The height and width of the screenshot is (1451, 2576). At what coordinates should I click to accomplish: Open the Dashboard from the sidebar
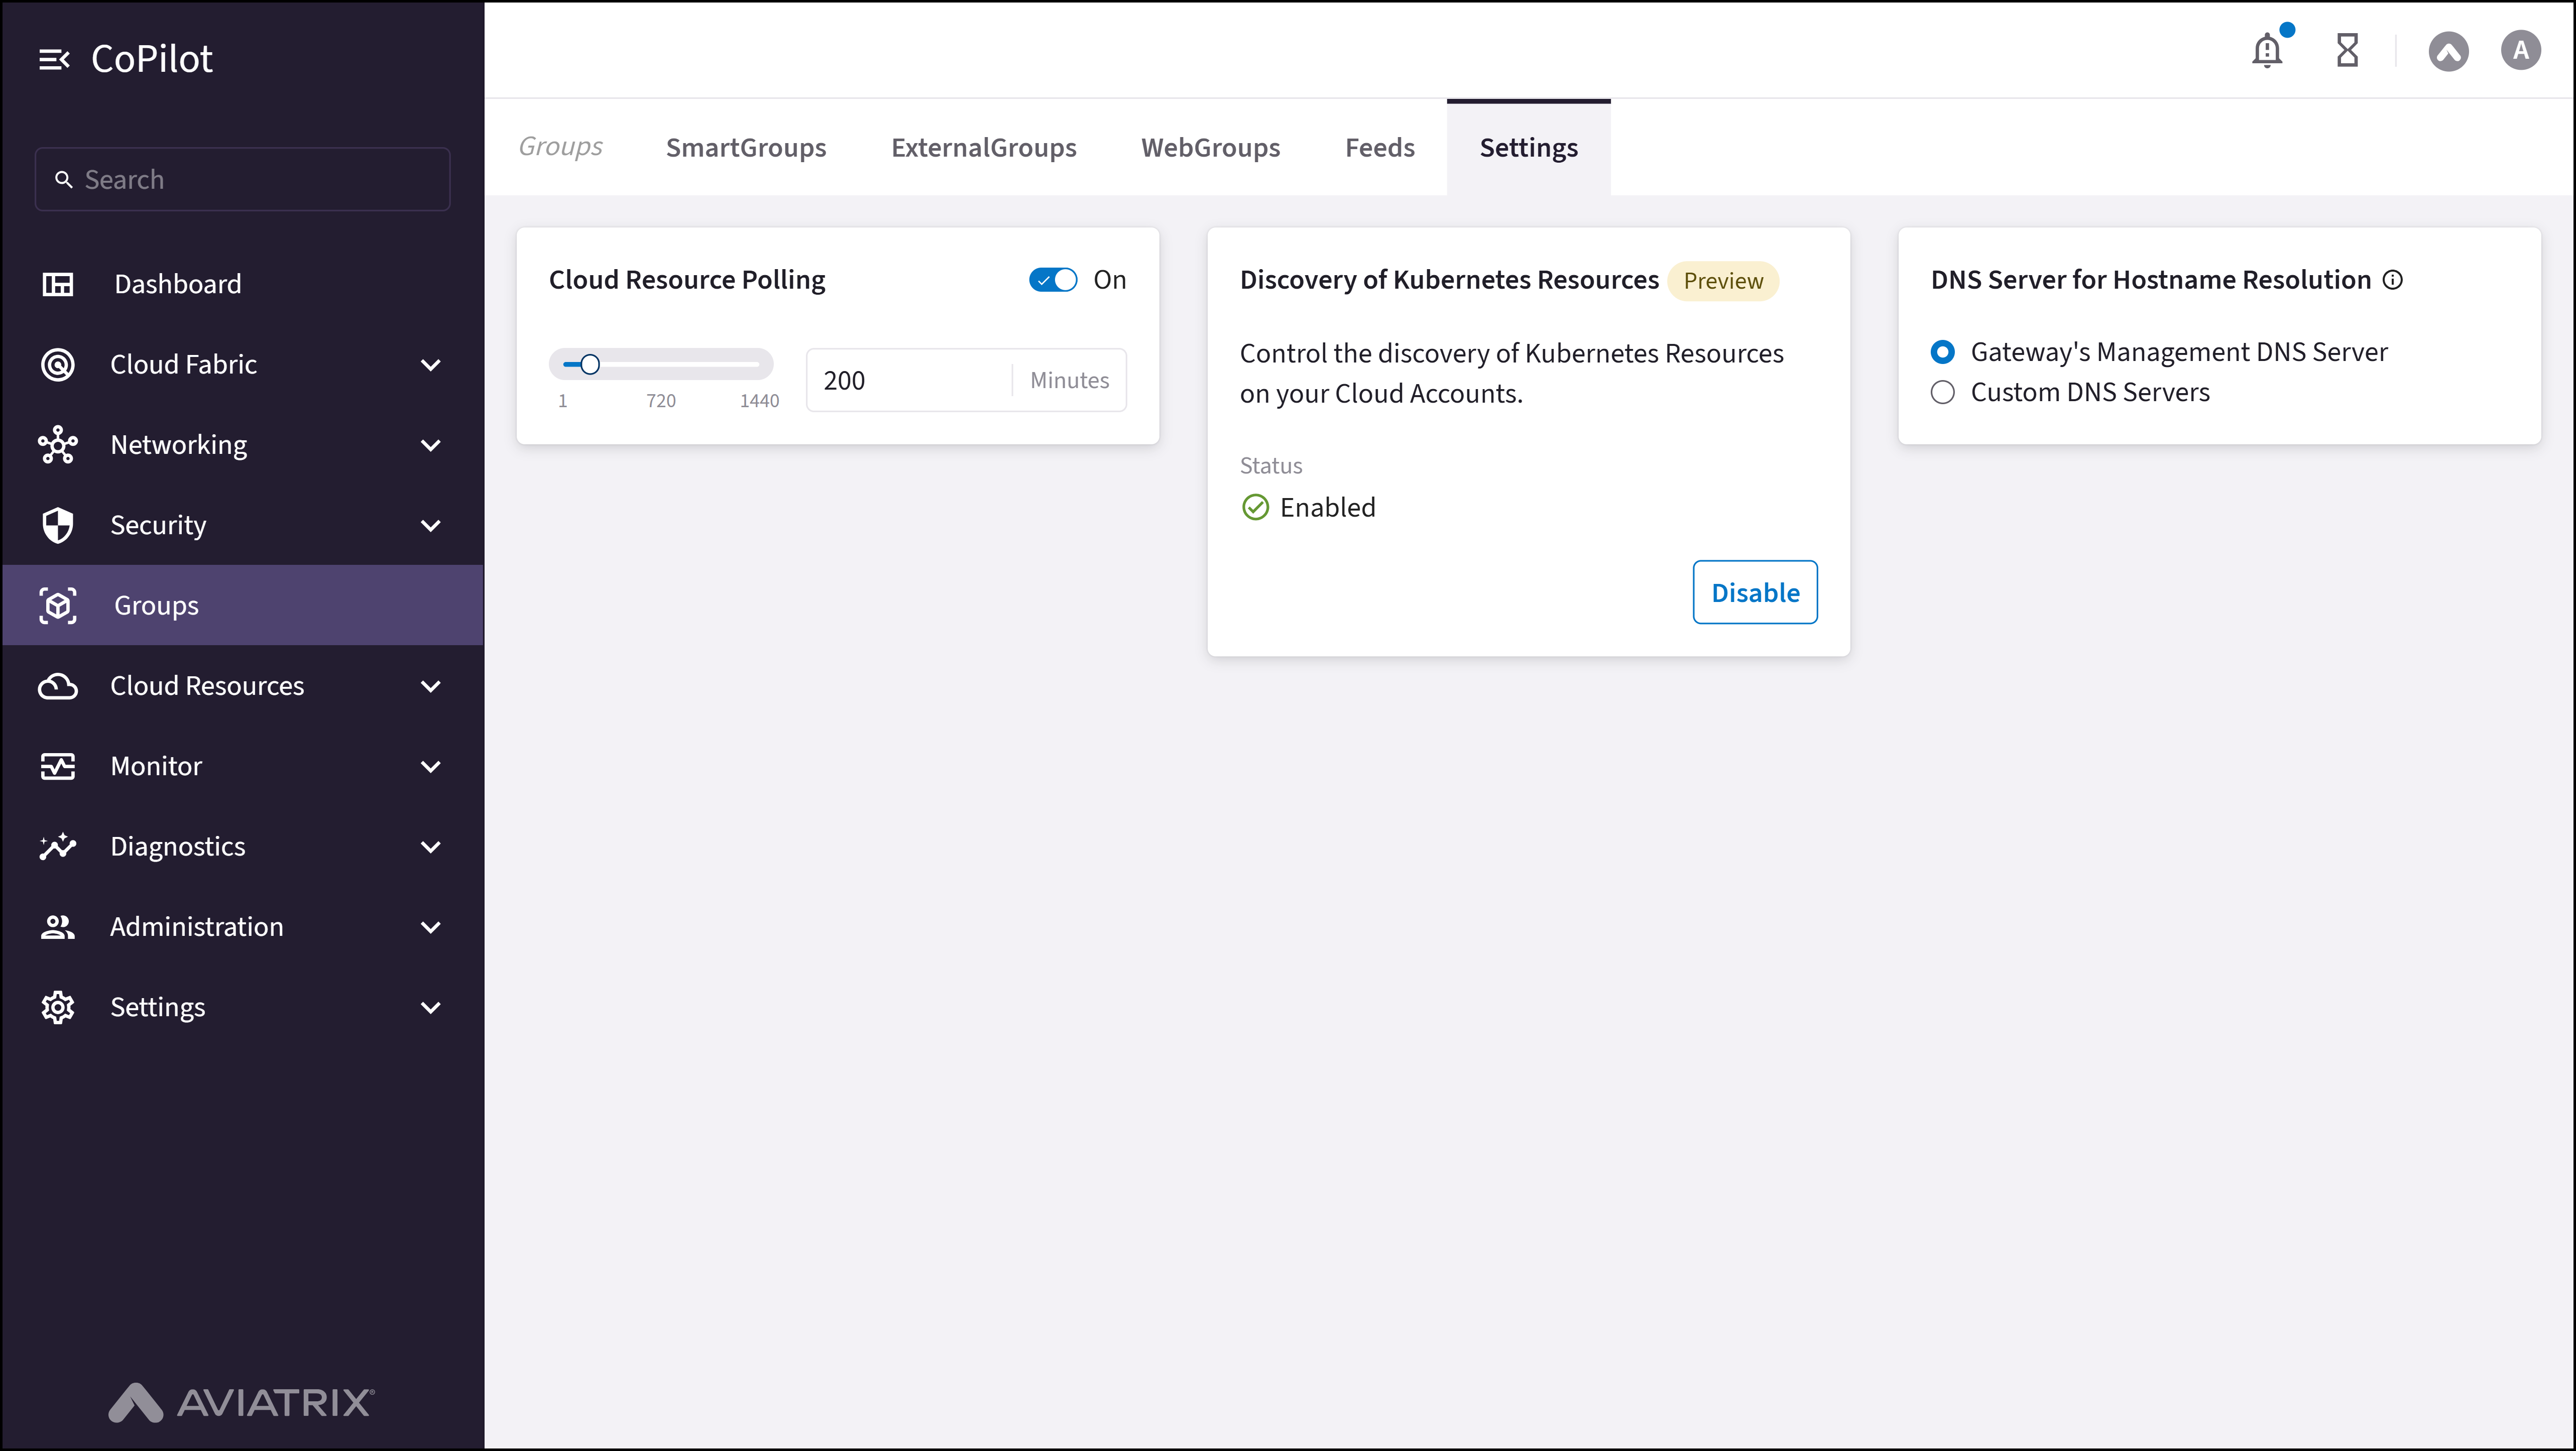pyautogui.click(x=177, y=284)
